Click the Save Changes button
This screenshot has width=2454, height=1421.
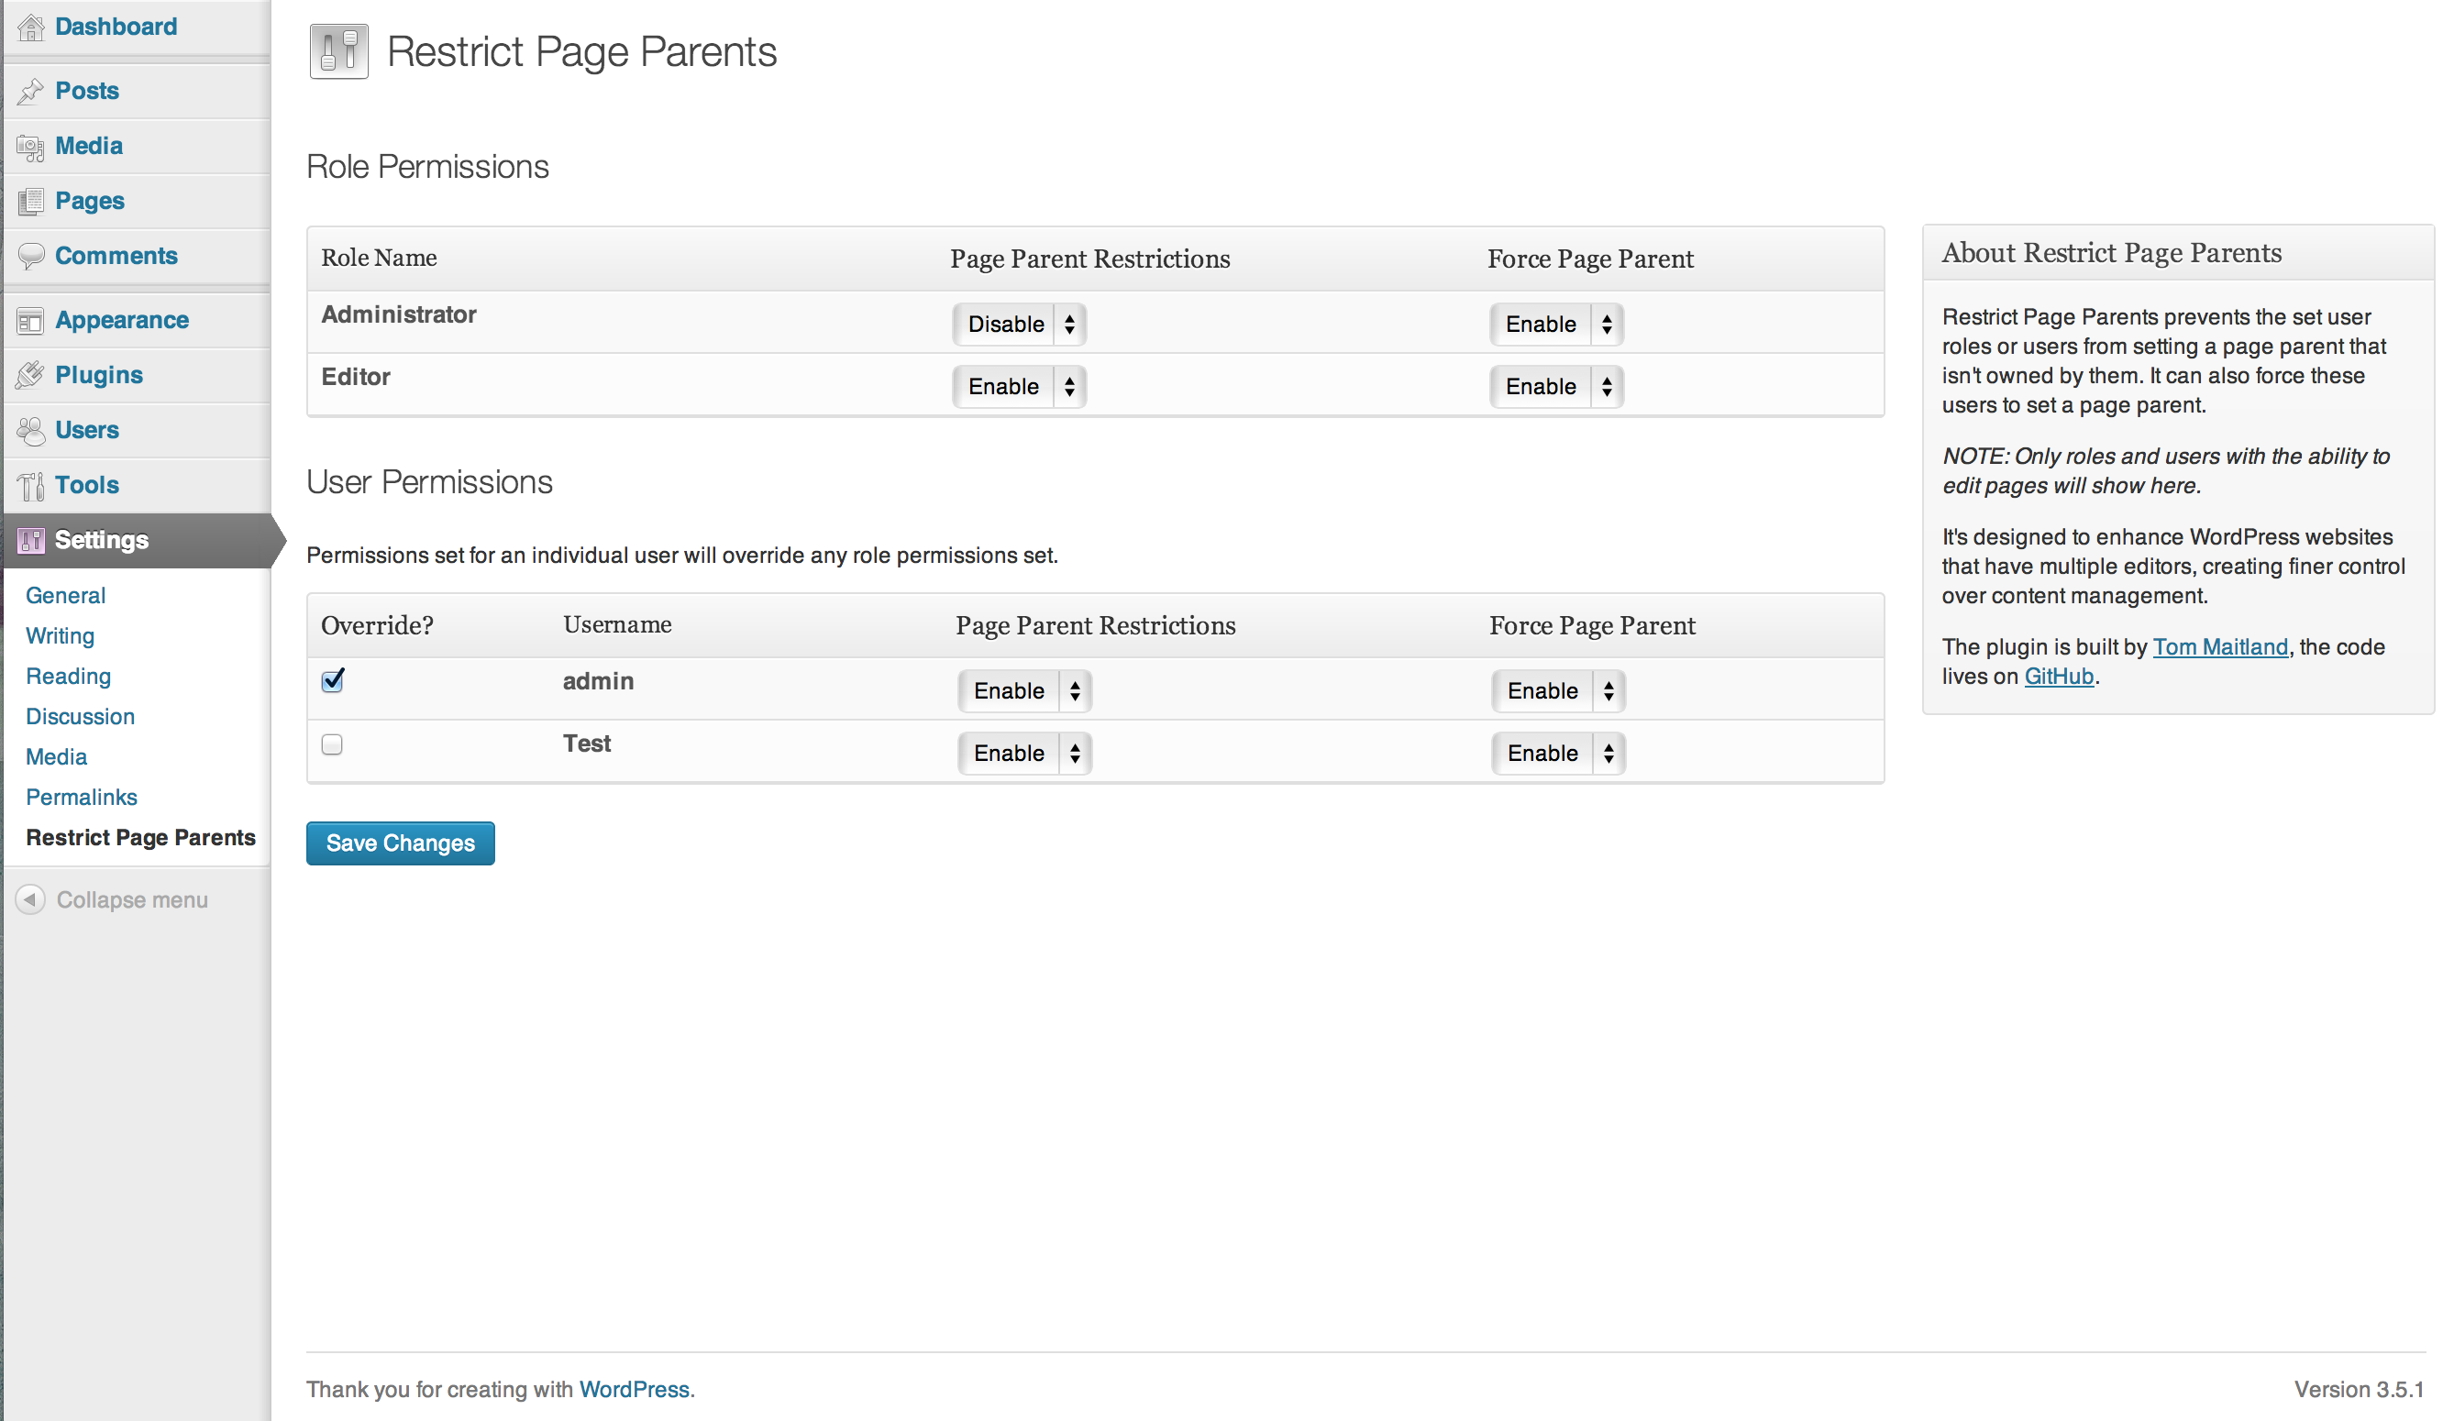click(400, 843)
